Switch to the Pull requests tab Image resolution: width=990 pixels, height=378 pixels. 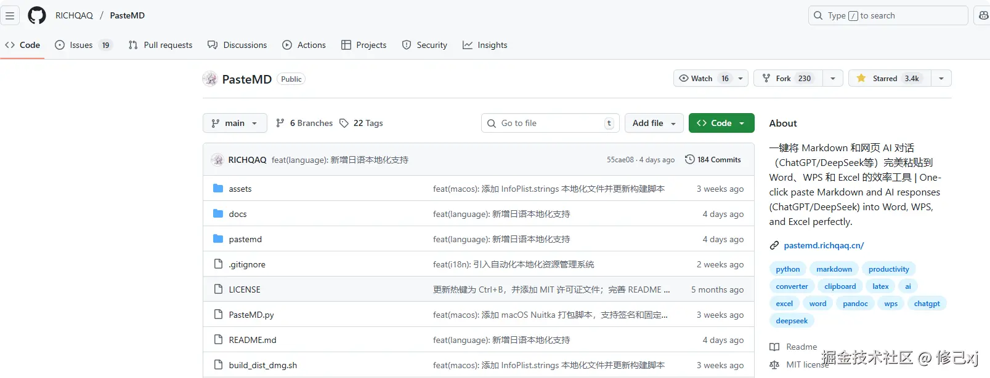coord(161,45)
